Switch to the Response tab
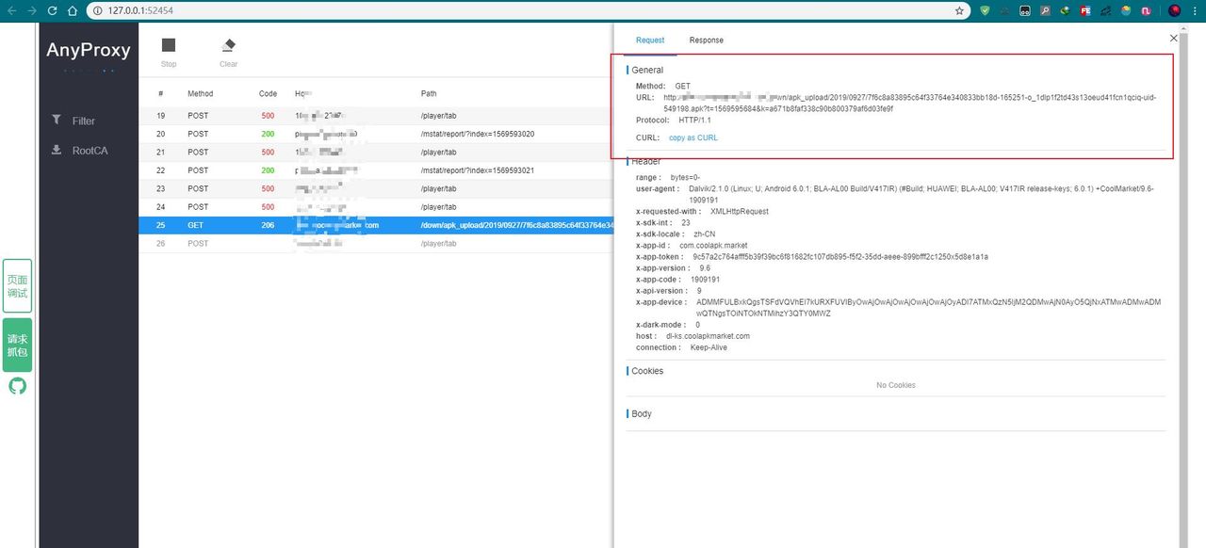Screen dimensions: 1206x548 (x=706, y=40)
